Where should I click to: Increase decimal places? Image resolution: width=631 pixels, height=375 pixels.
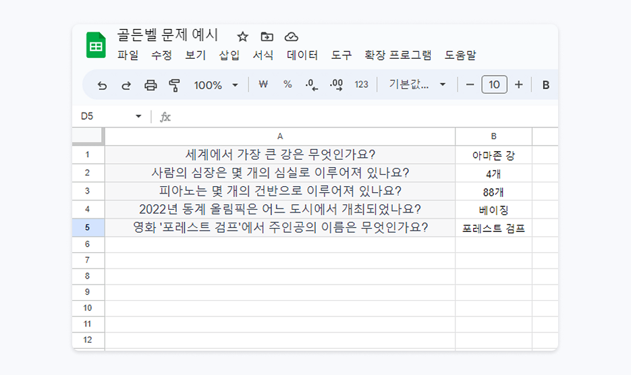pyautogui.click(x=336, y=85)
